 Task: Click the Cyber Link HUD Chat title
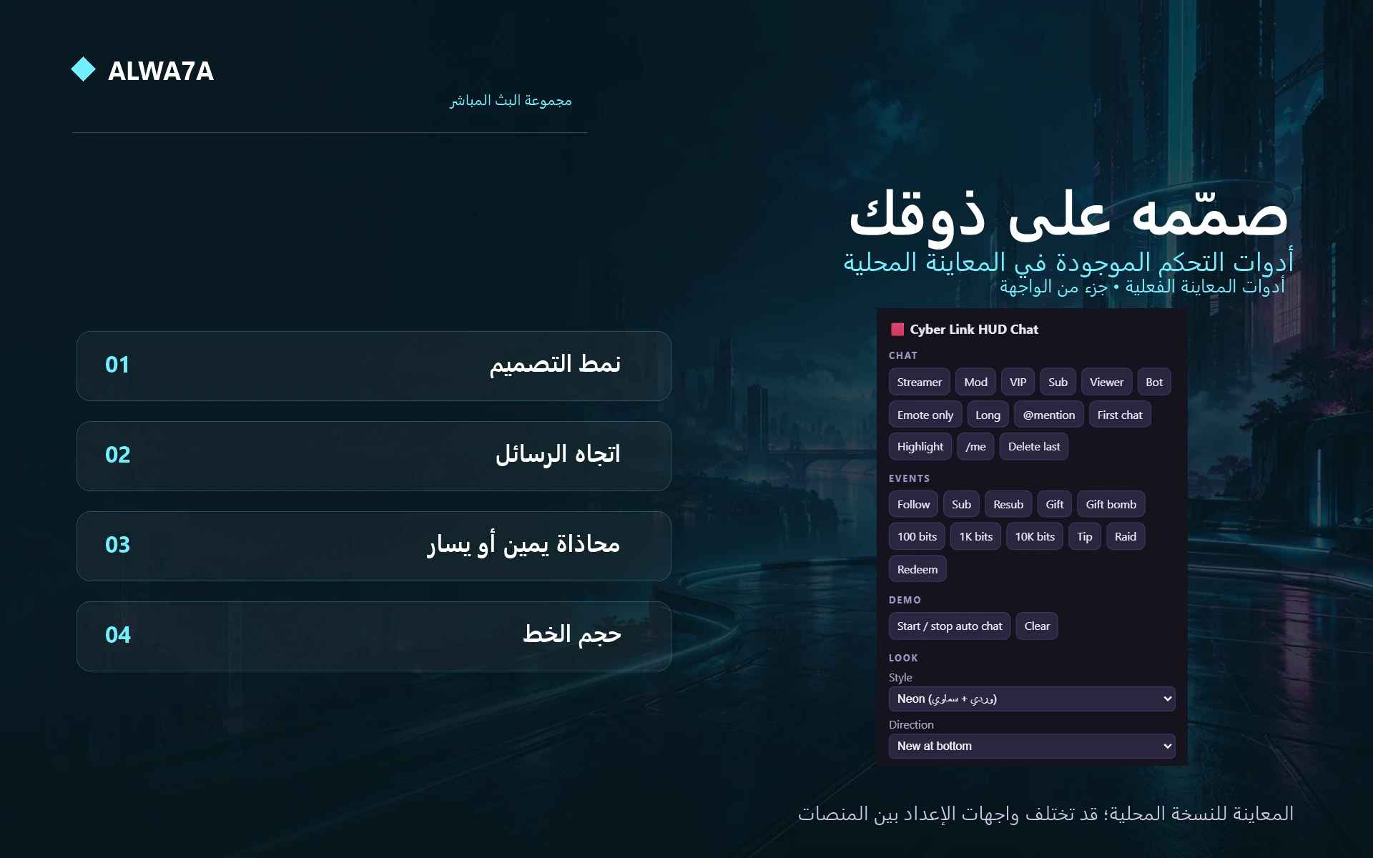tap(974, 330)
